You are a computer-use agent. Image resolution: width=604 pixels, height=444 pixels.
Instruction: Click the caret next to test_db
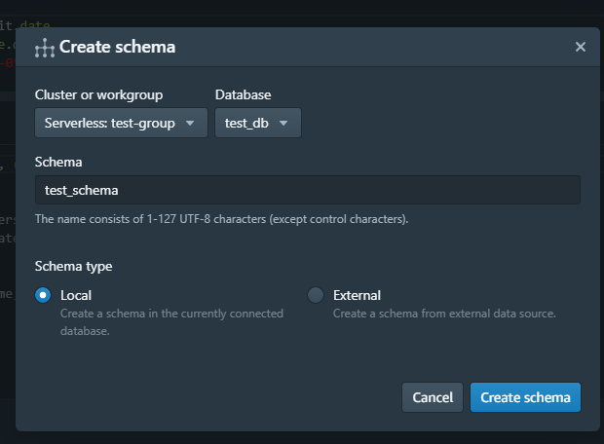[x=283, y=124]
